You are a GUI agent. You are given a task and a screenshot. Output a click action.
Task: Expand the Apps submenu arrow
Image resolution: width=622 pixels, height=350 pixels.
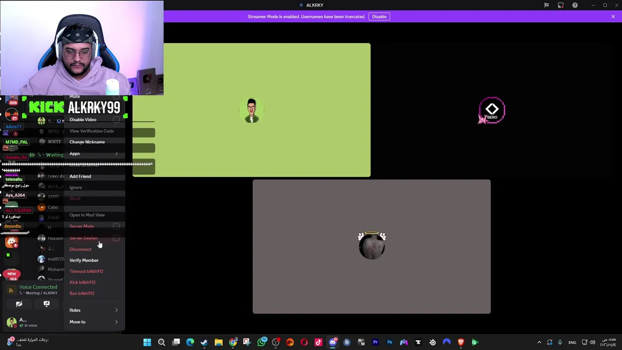[116, 154]
